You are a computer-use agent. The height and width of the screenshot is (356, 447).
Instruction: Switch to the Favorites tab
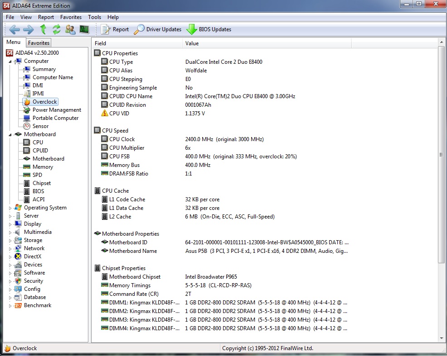(x=39, y=43)
